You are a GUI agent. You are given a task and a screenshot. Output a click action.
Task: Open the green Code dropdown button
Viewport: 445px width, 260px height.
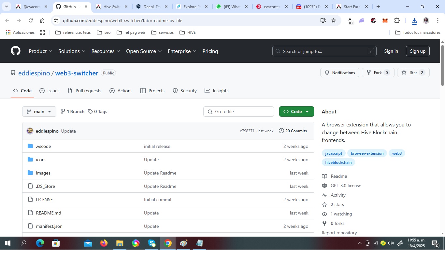(x=296, y=111)
